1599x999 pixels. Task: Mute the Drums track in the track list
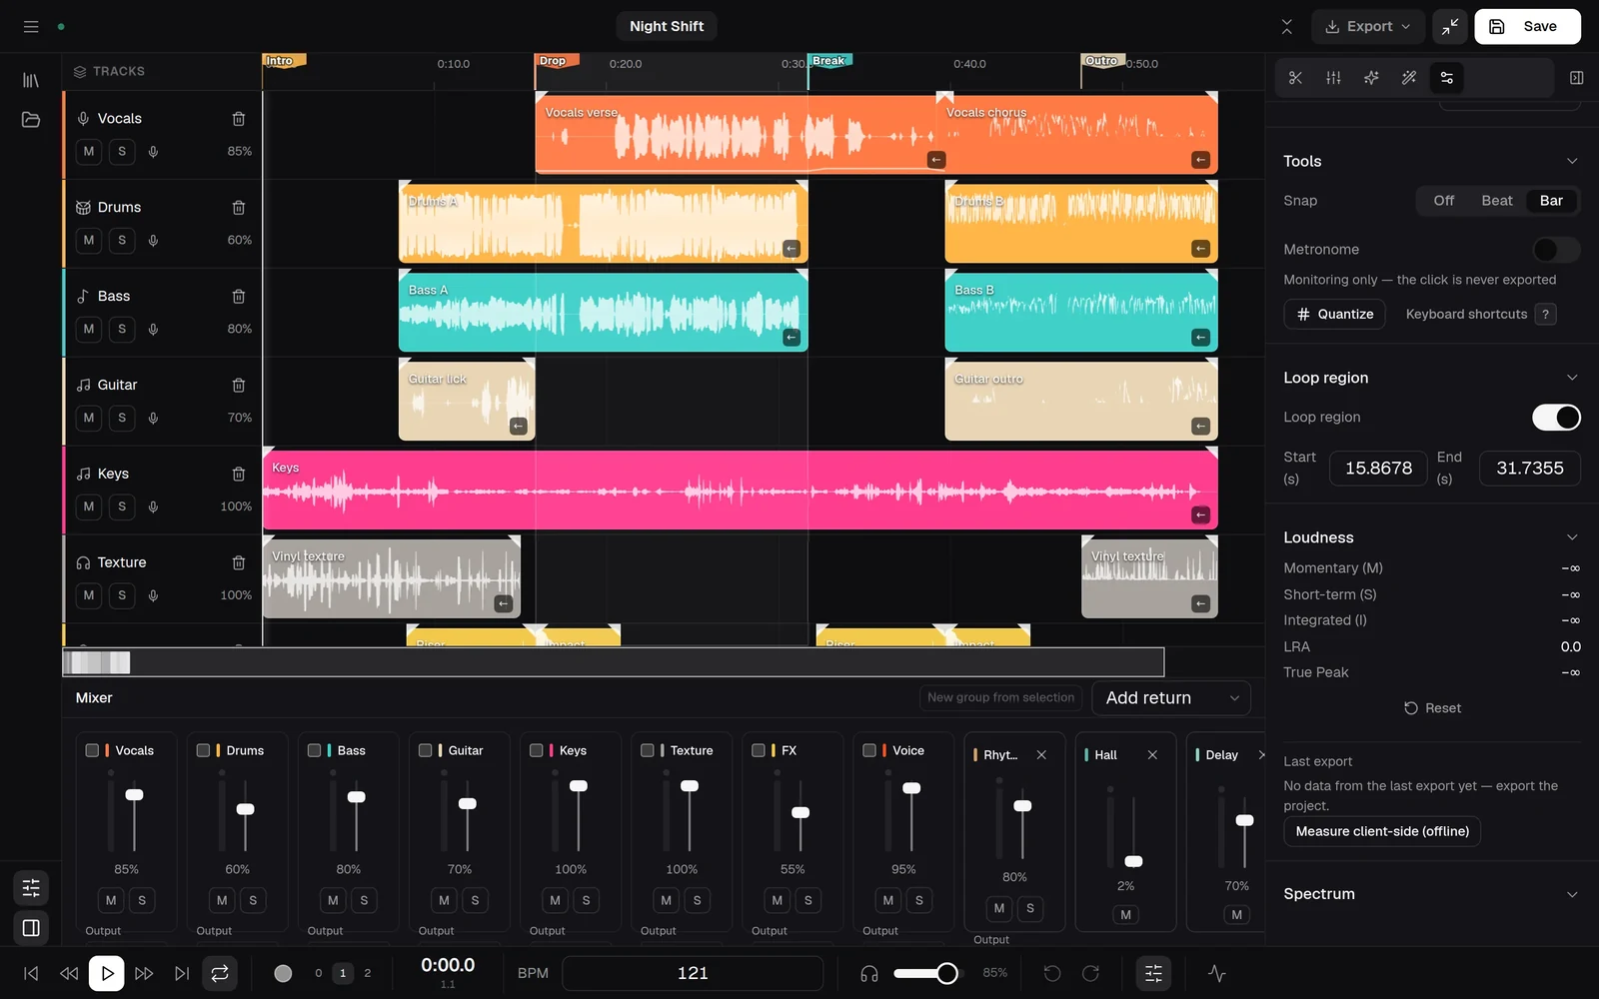click(89, 240)
